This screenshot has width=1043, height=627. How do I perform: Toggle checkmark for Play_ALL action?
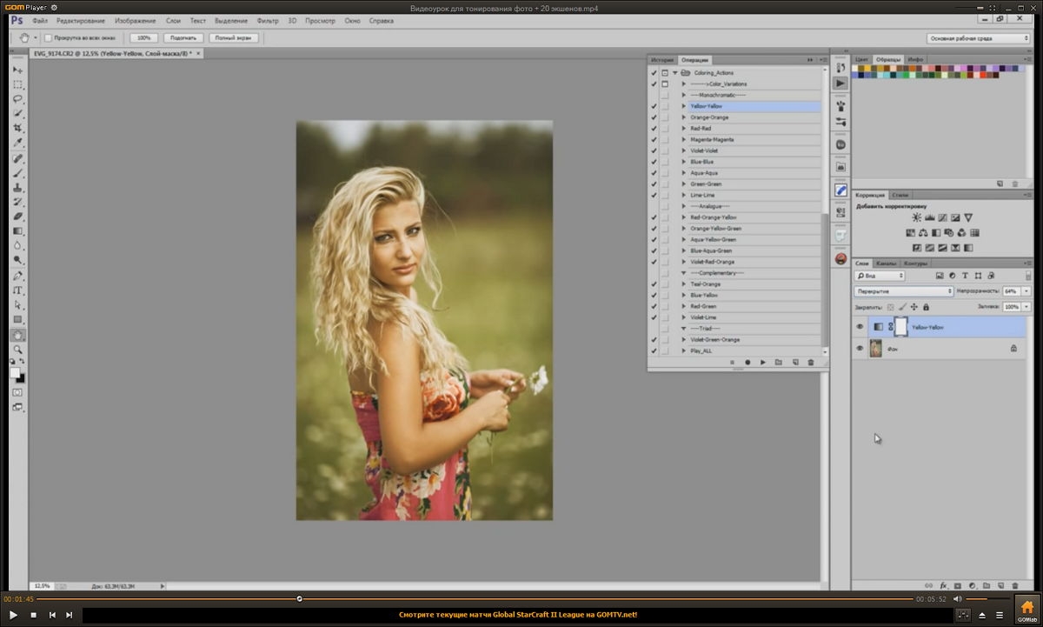click(x=654, y=350)
